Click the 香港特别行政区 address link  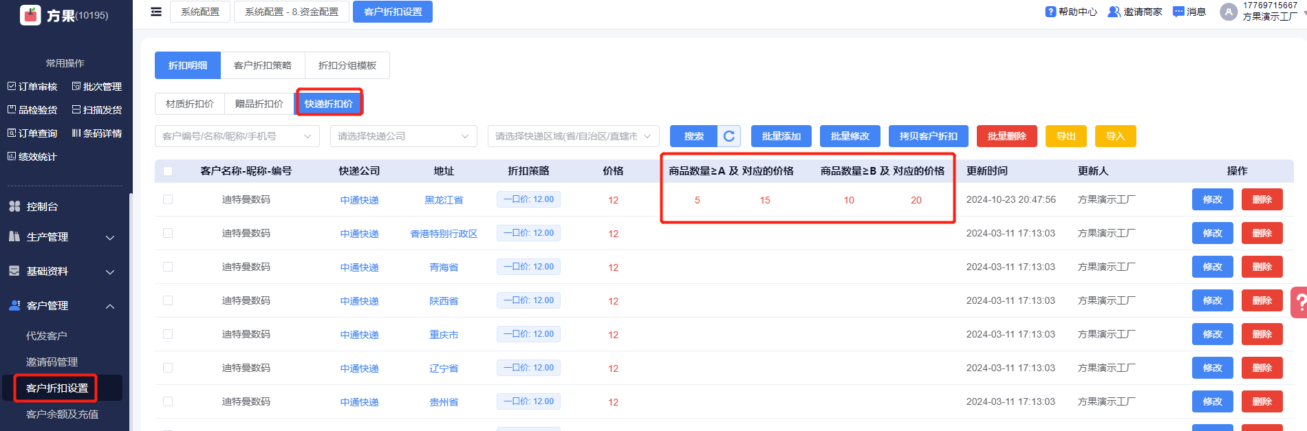tap(444, 234)
